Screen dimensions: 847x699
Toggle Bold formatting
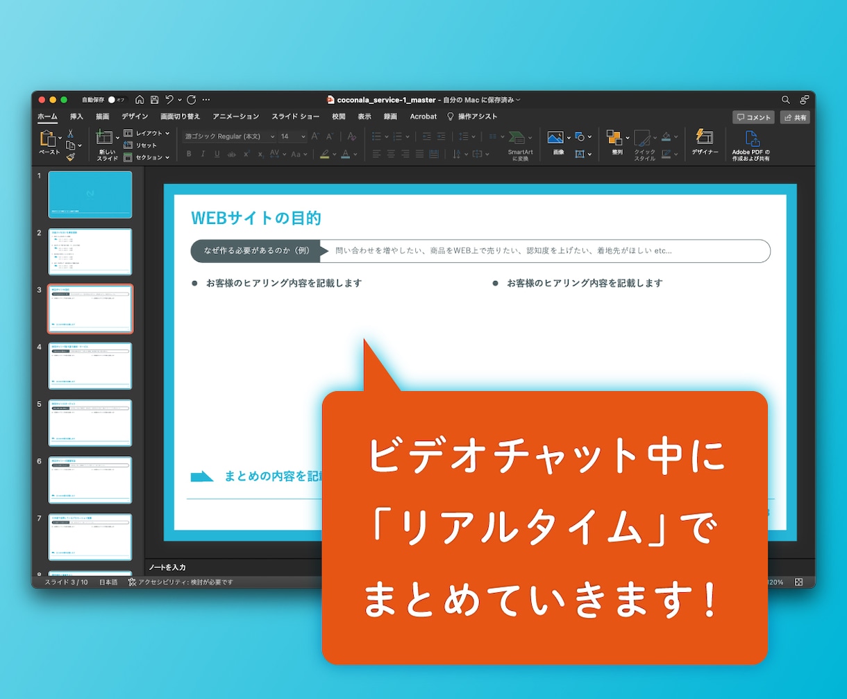coord(189,154)
